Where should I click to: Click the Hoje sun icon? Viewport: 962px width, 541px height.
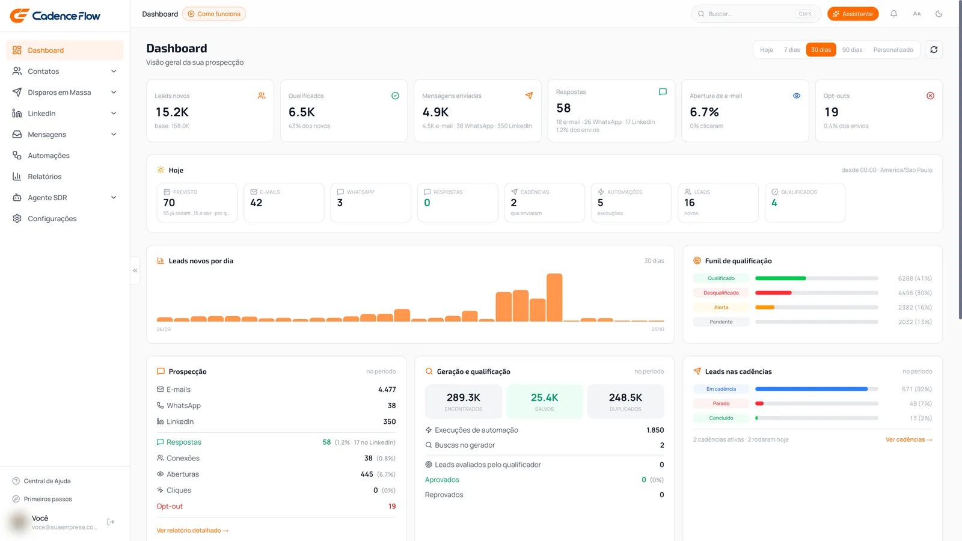[x=161, y=170]
